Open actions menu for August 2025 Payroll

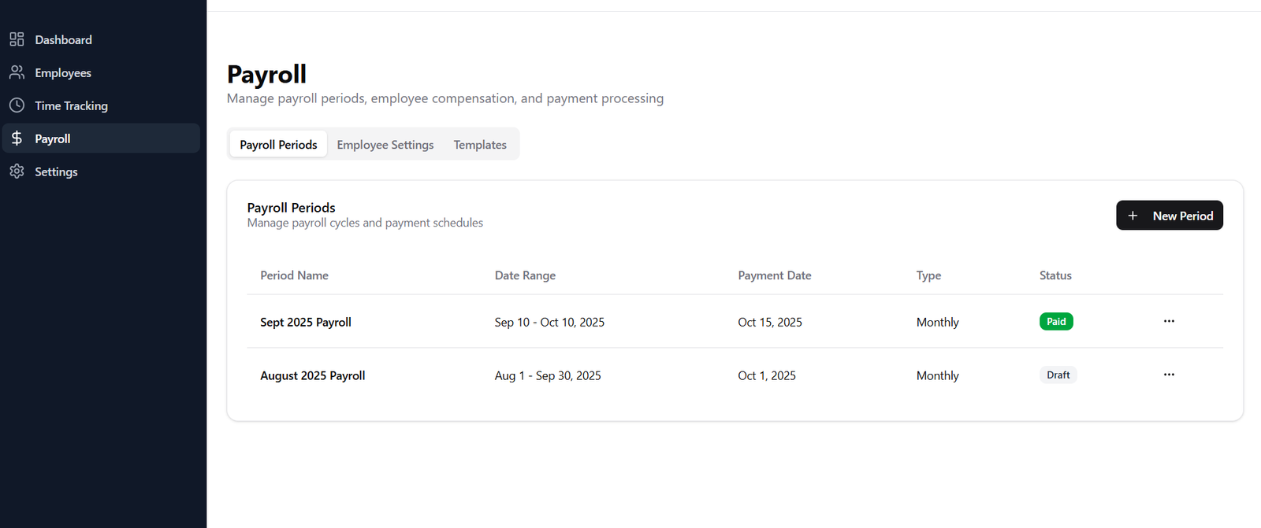(1169, 375)
